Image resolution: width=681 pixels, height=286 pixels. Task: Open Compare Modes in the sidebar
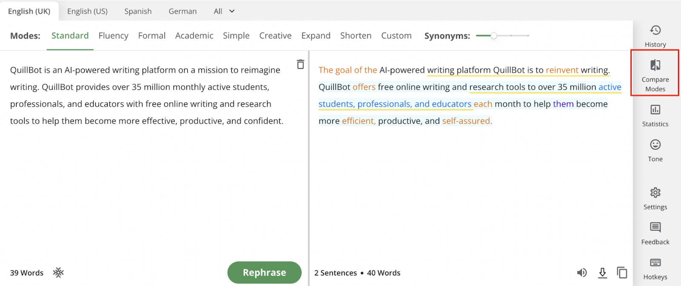655,73
